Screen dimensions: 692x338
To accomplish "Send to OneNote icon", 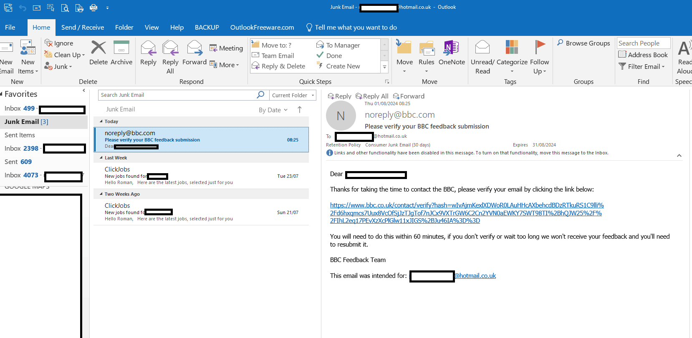I will tap(452, 48).
